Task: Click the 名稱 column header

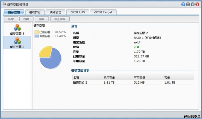Action: [87, 78]
